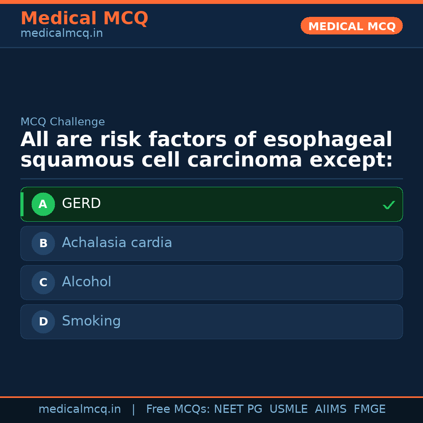Open medicalmcq.in link under header title

coord(61,34)
